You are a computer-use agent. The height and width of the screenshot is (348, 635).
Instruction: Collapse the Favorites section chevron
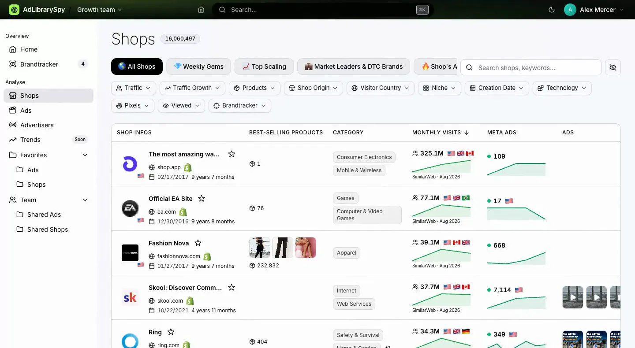85,155
